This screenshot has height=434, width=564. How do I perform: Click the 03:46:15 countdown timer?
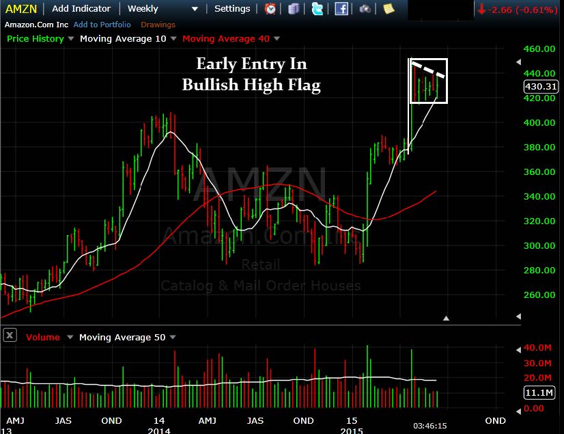click(430, 426)
